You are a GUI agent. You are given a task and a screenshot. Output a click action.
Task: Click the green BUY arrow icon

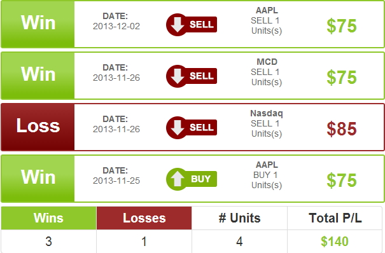192,179
